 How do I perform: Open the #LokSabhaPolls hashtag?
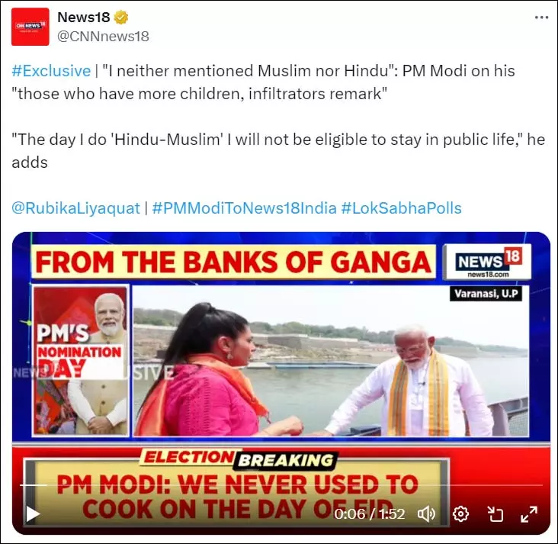402,208
